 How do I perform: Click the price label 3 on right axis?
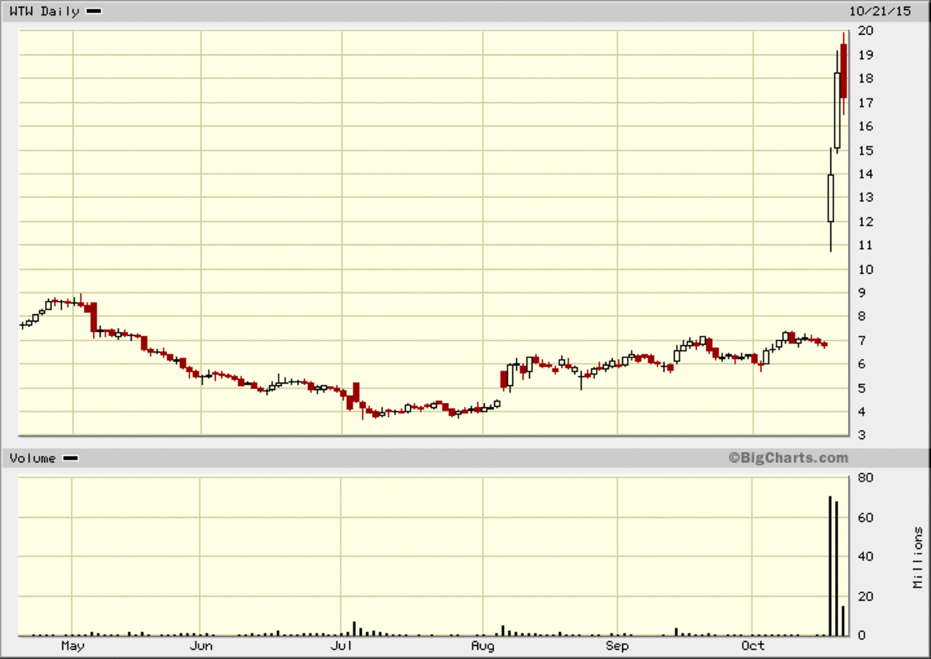pyautogui.click(x=861, y=436)
